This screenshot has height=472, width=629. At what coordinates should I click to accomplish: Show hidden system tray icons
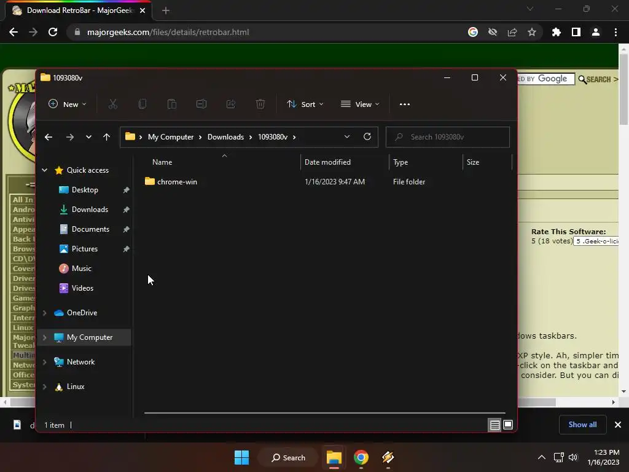click(x=542, y=457)
